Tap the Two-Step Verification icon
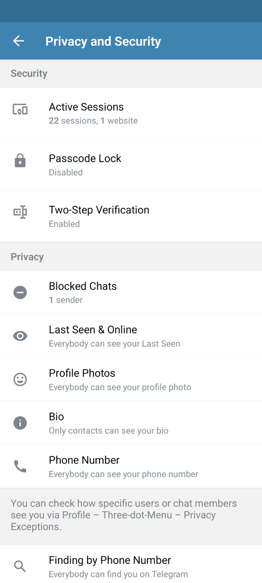Image resolution: width=262 pixels, height=583 pixels. [x=20, y=213]
